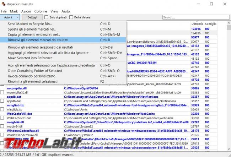This screenshot has width=231, height=157.
Task: Open the File menu
Action: [x=4, y=11]
